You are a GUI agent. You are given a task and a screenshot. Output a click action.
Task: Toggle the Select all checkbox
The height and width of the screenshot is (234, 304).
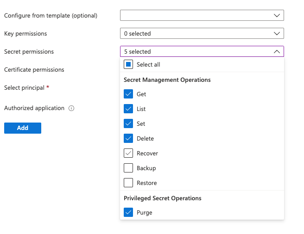(x=128, y=65)
